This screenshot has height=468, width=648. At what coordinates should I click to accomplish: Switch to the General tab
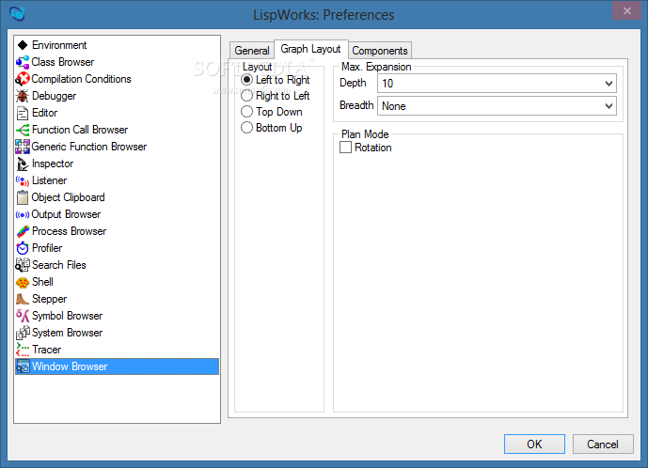252,51
